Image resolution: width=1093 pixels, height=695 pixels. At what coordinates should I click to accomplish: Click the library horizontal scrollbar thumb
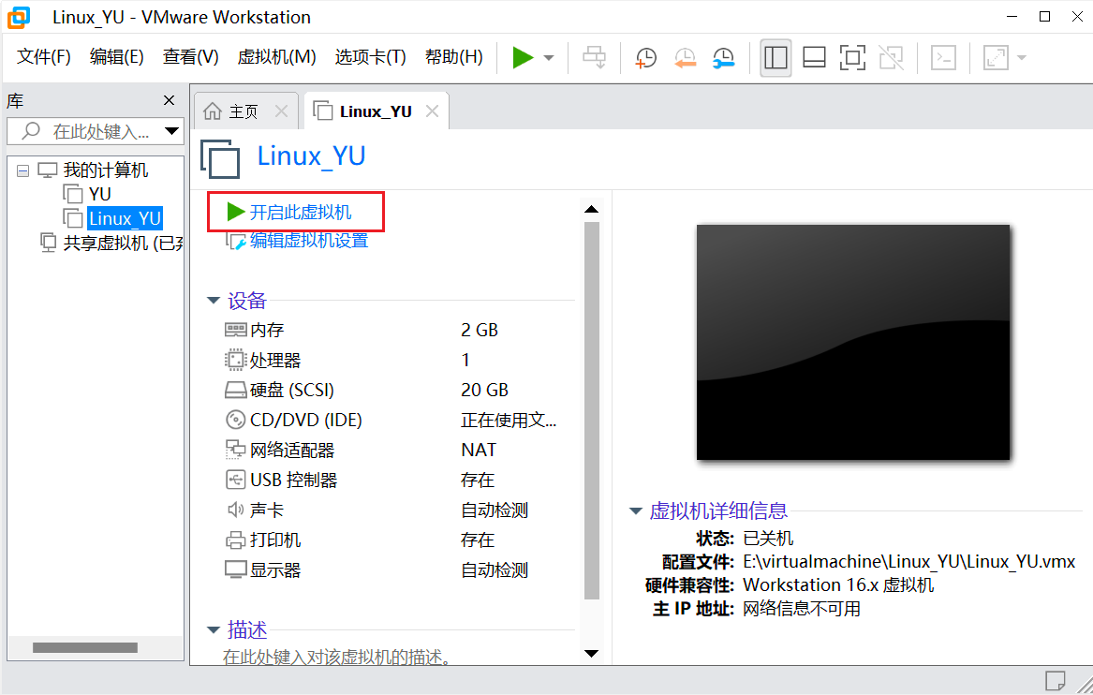pos(85,647)
